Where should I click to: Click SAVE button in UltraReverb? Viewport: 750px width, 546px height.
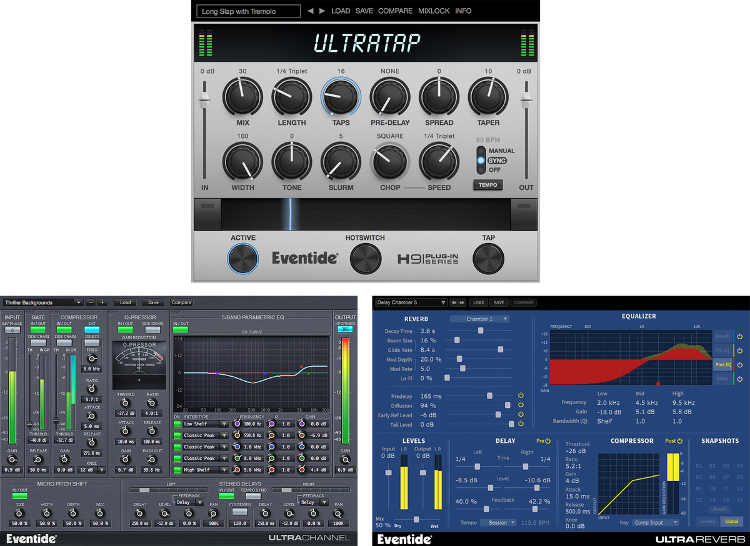tap(499, 303)
